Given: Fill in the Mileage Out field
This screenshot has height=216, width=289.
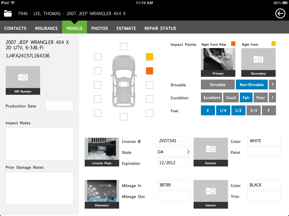Looking at the screenshot, I should [x=173, y=196].
